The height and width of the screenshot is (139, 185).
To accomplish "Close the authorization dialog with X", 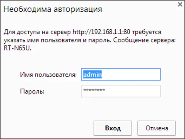I will (180, 4).
